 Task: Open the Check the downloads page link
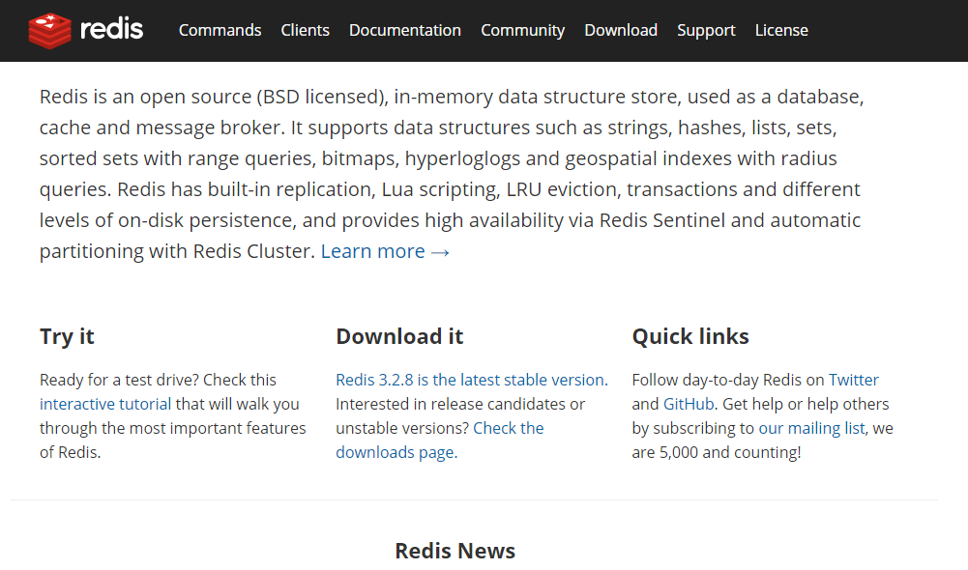440,440
